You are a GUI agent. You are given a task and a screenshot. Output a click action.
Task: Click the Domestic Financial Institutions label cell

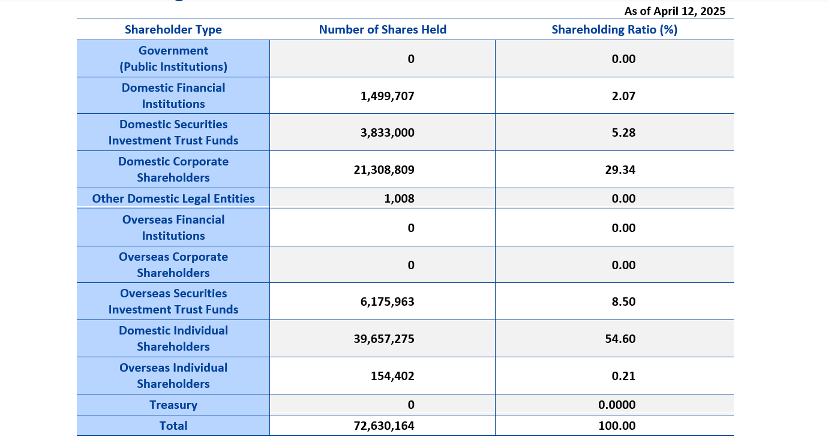[x=173, y=96]
